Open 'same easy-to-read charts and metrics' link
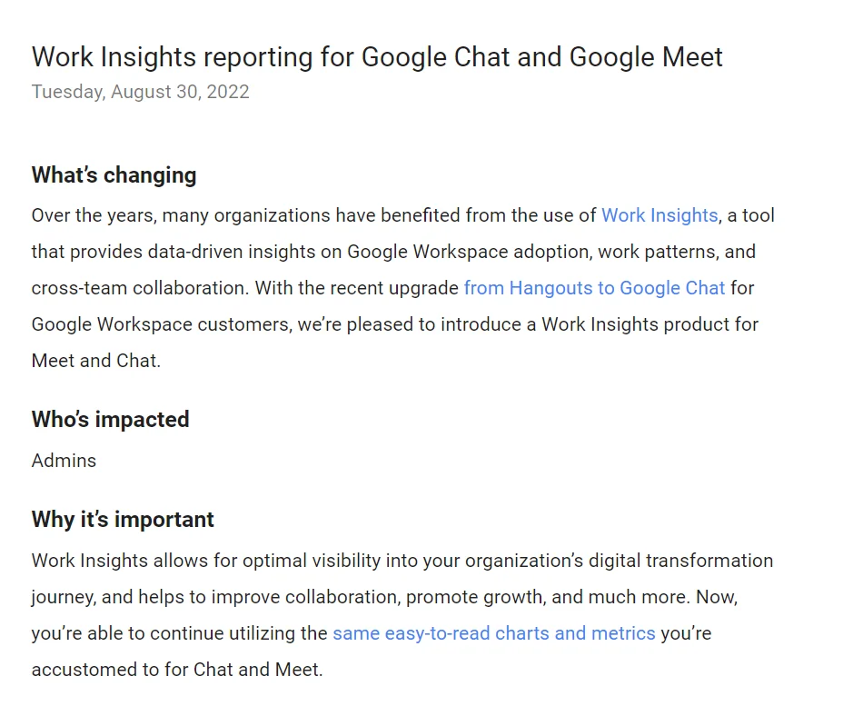The image size is (843, 706). coord(493,633)
